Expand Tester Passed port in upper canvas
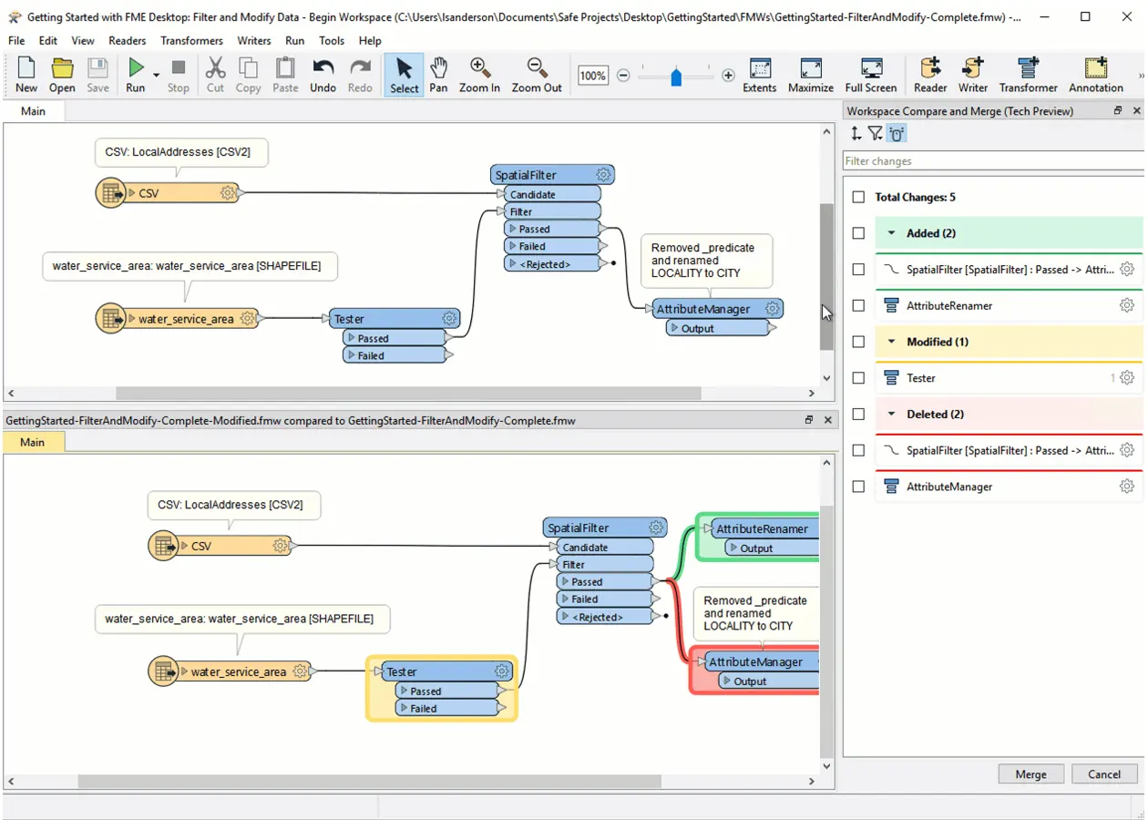 352,338
